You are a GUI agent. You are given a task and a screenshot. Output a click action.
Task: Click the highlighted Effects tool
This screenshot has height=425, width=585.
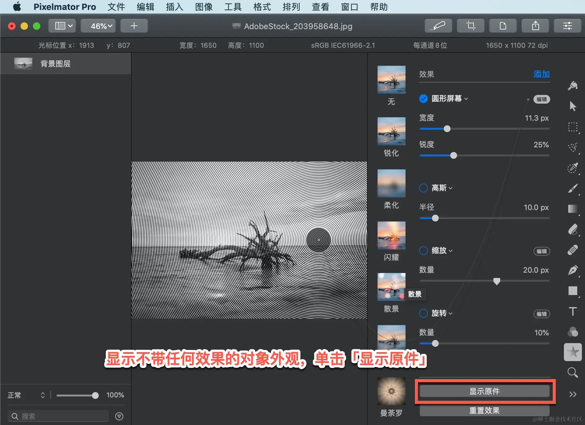coord(573,352)
